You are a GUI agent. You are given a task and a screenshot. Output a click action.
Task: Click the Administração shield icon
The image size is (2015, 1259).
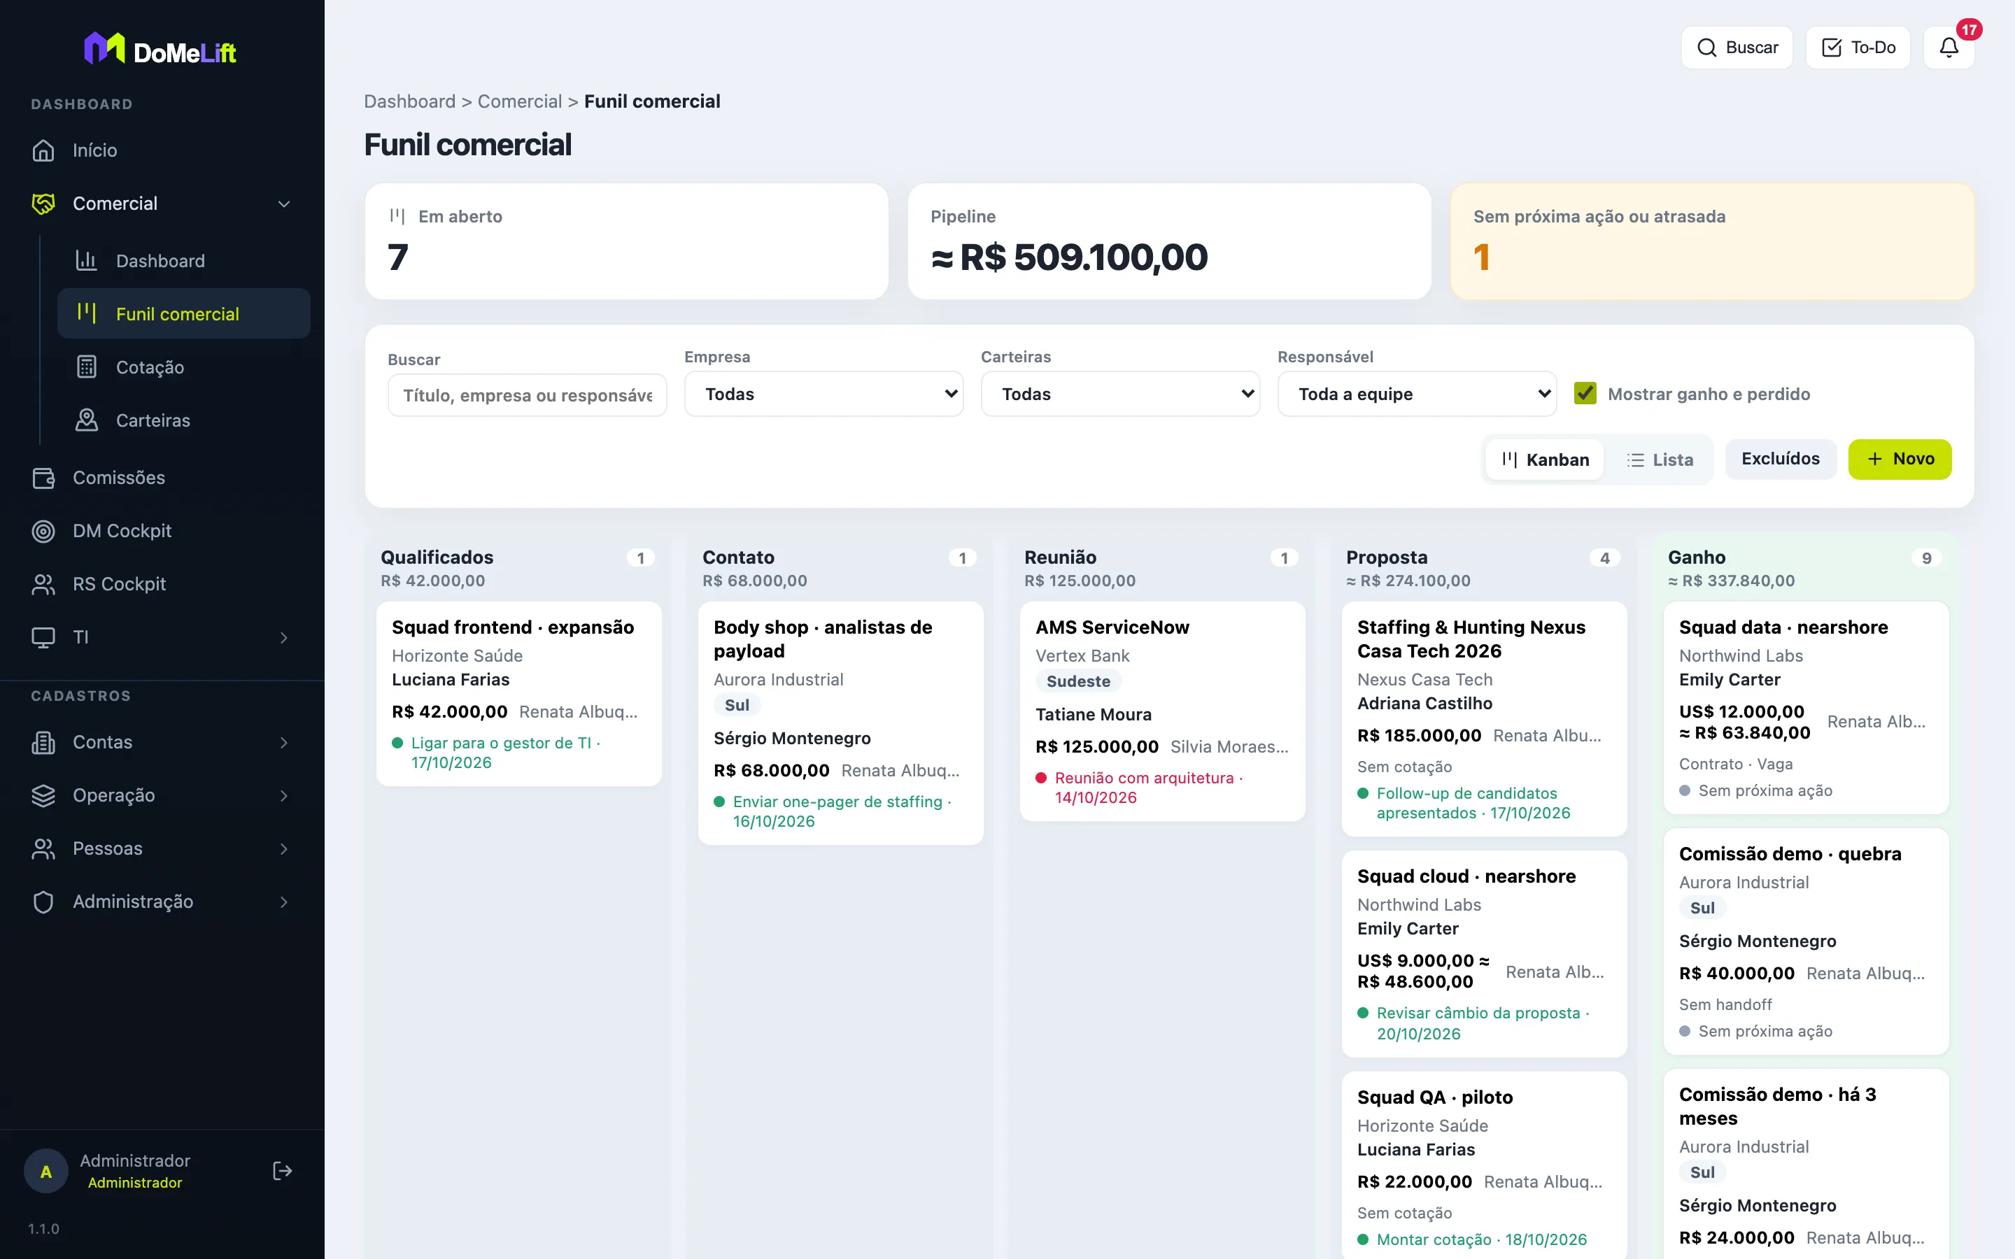point(43,902)
